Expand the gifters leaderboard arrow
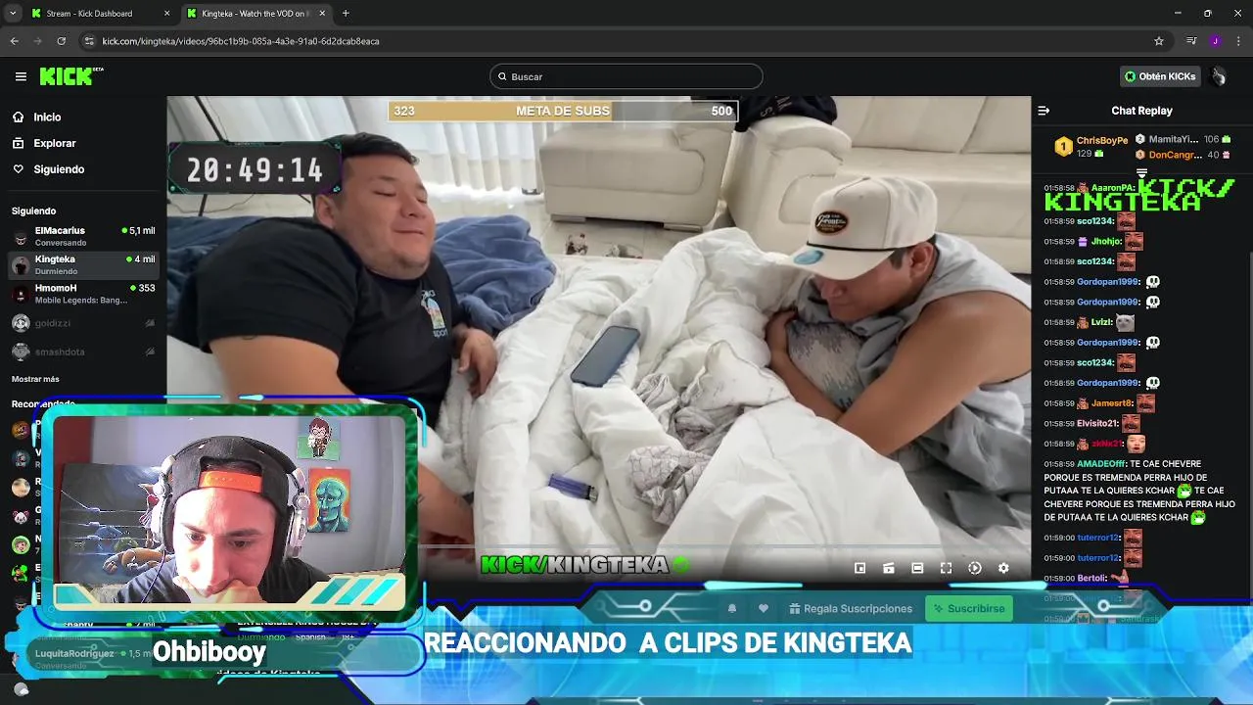The height and width of the screenshot is (705, 1253). 1141,172
